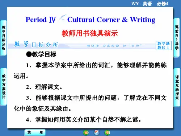Click the red heading 教师用书独具演示
Screen dimensions: 181x136
pyautogui.click(x=90, y=33)
